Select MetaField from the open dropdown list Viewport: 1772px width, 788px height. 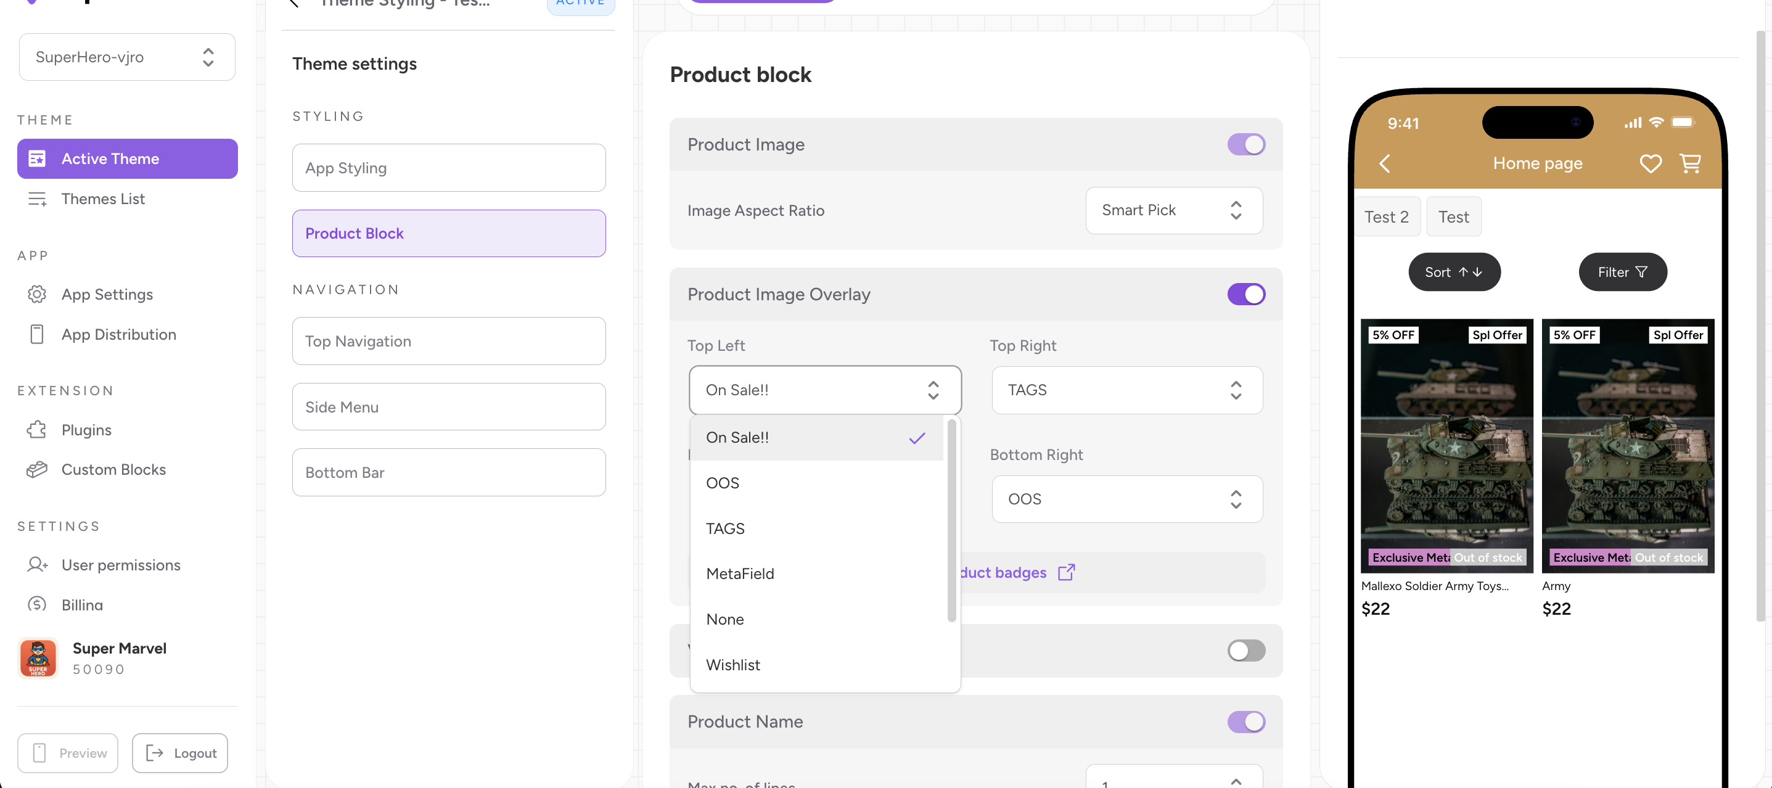pos(740,573)
